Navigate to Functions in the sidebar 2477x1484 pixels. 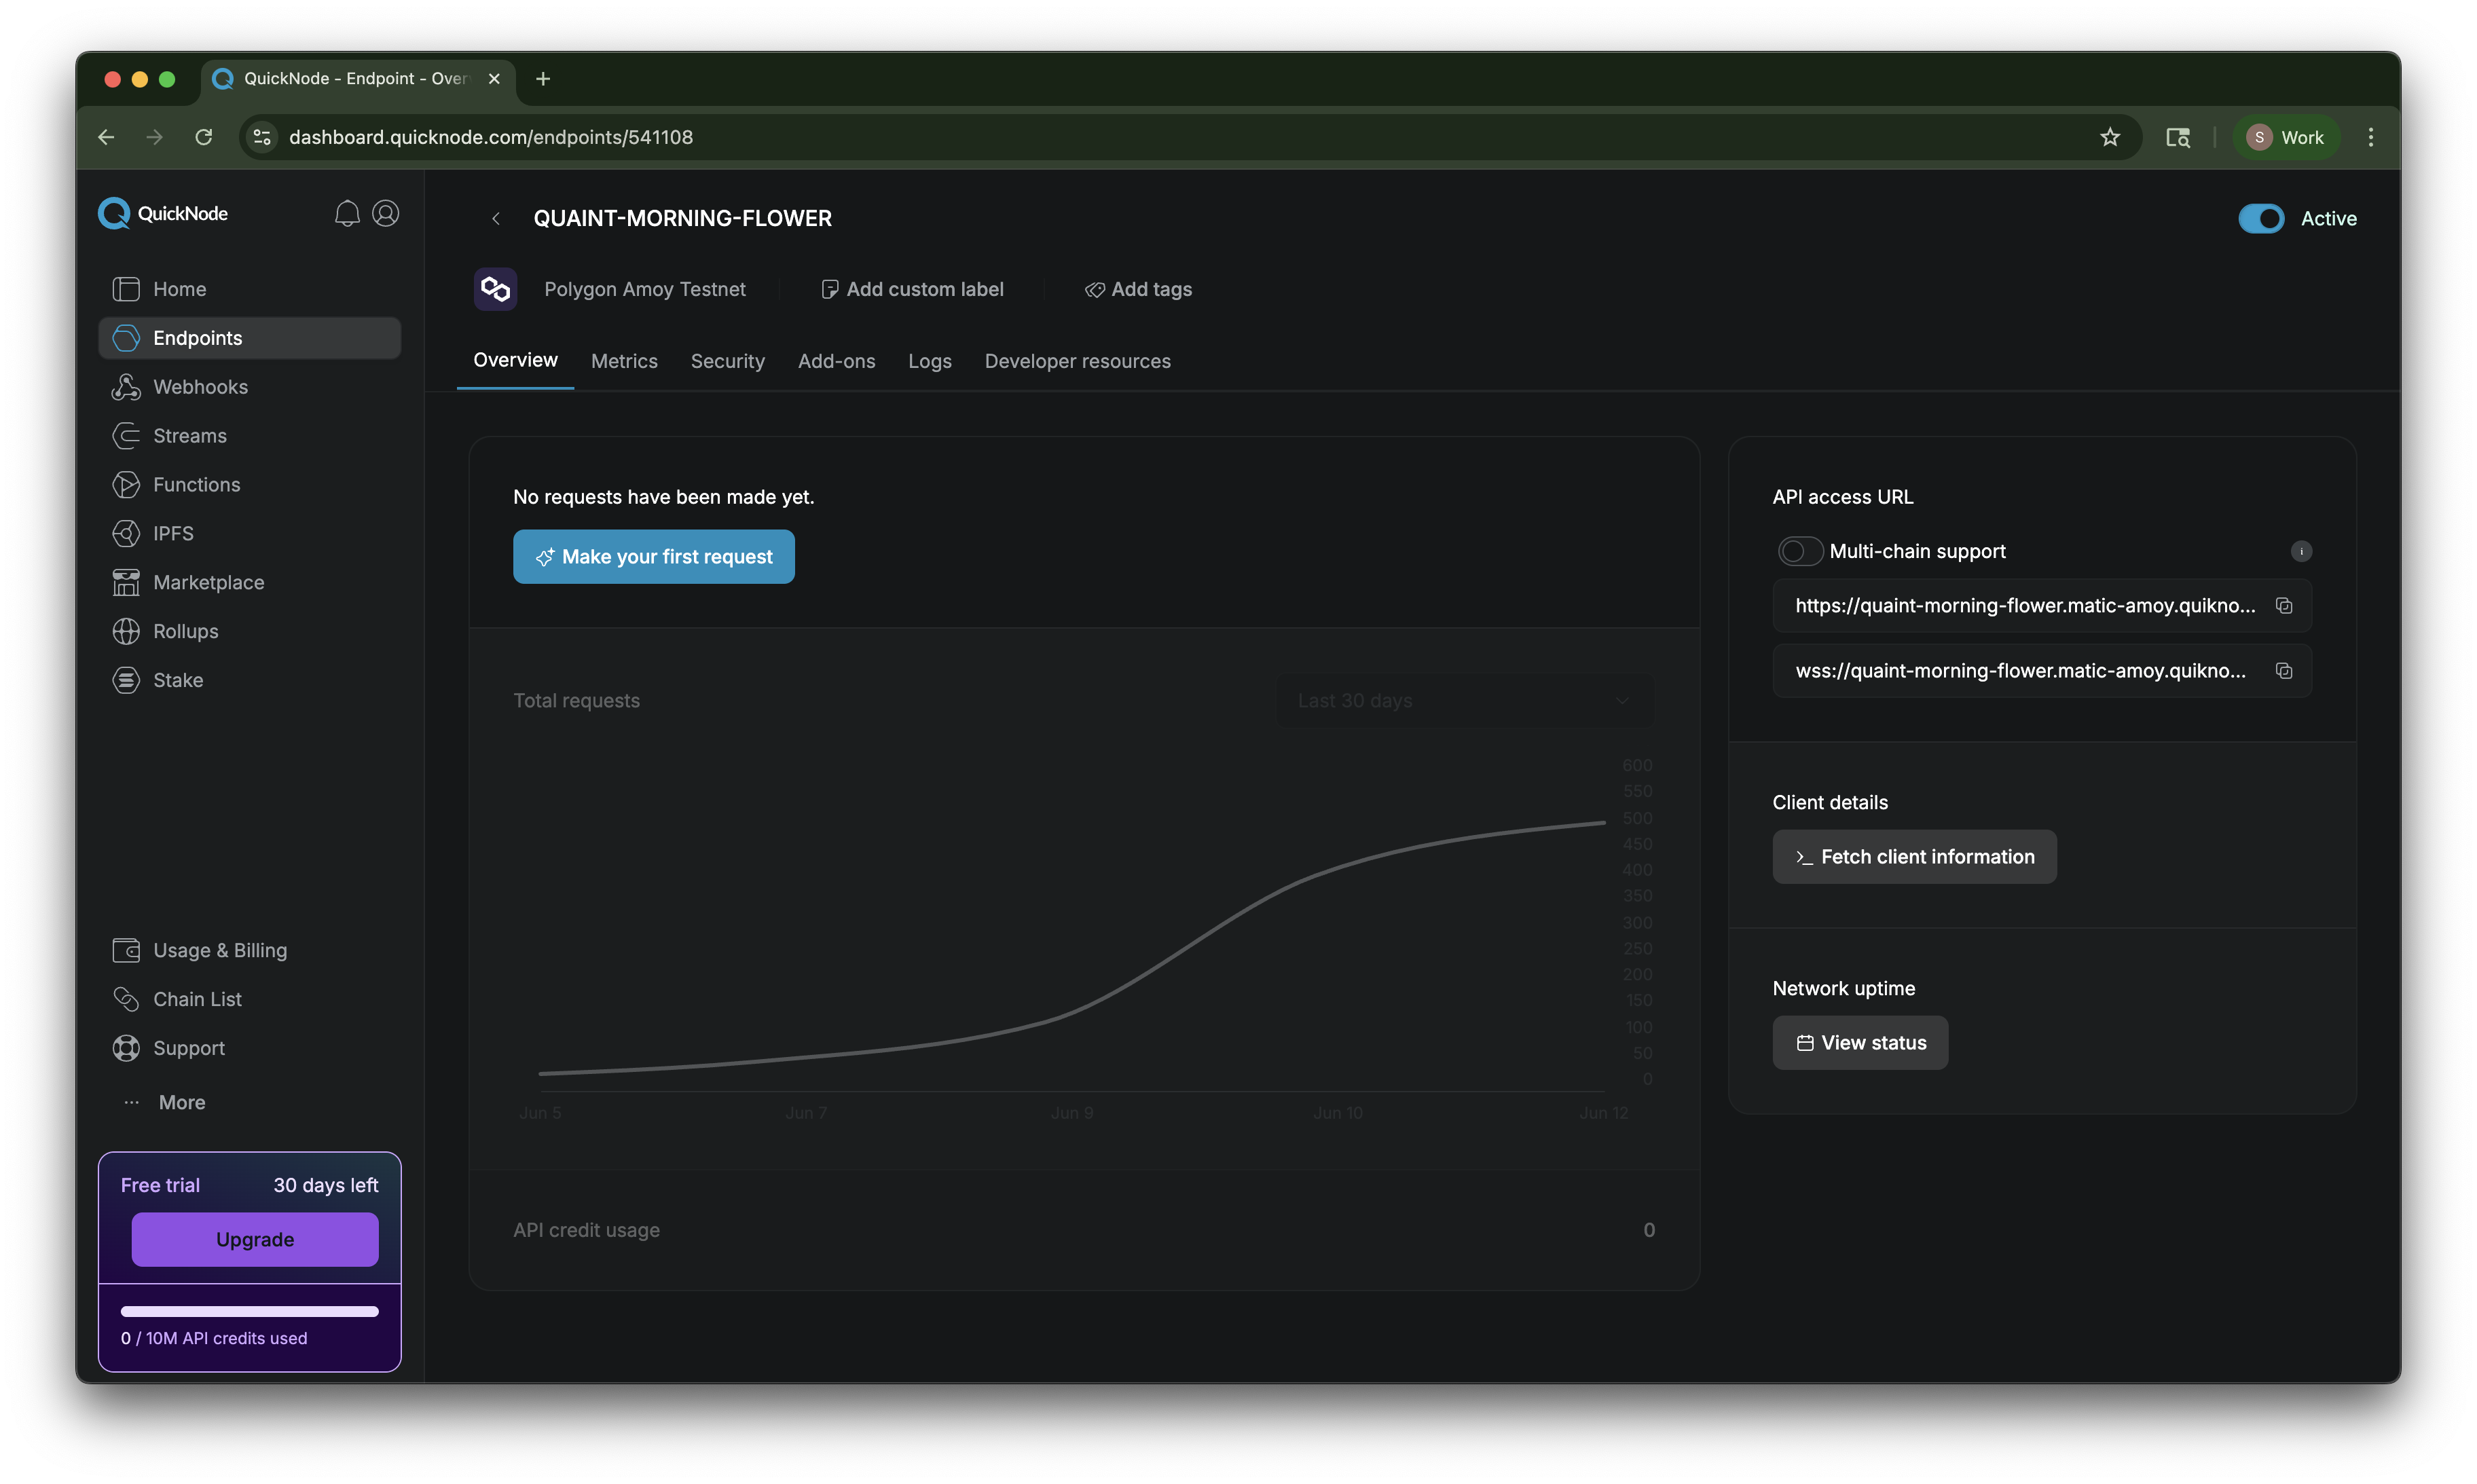196,484
